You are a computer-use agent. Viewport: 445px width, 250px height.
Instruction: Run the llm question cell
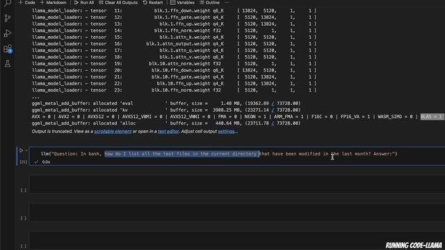pyautogui.click(x=21, y=151)
